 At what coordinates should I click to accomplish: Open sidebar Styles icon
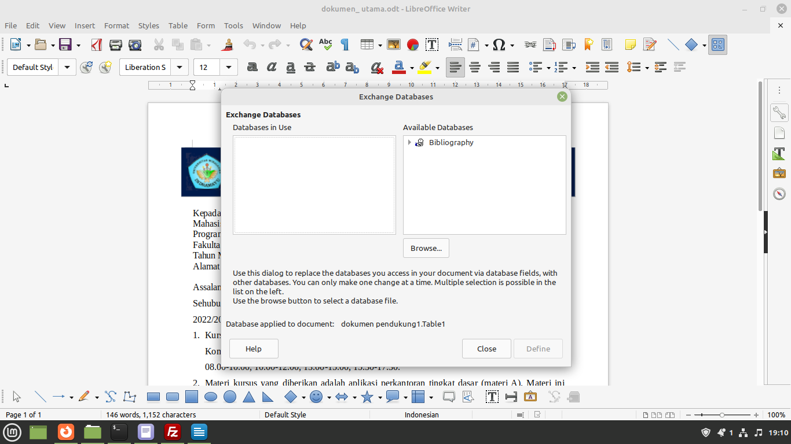tap(779, 153)
